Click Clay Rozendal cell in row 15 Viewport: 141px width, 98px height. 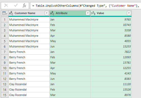coord(29,95)
